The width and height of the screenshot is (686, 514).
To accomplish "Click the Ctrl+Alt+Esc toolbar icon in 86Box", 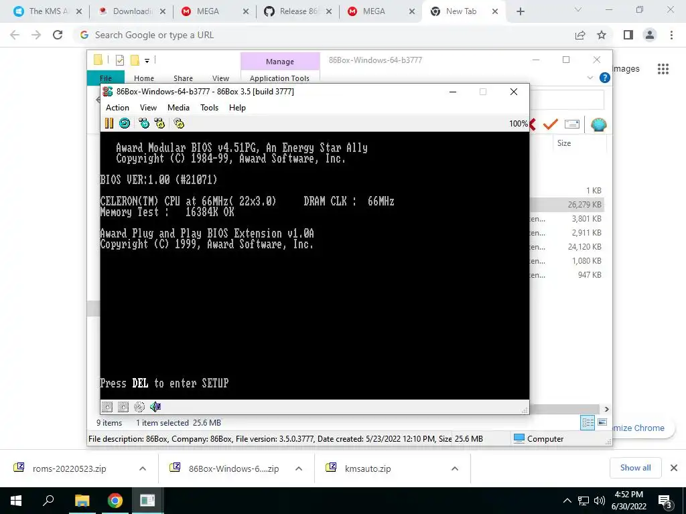I will point(159,123).
